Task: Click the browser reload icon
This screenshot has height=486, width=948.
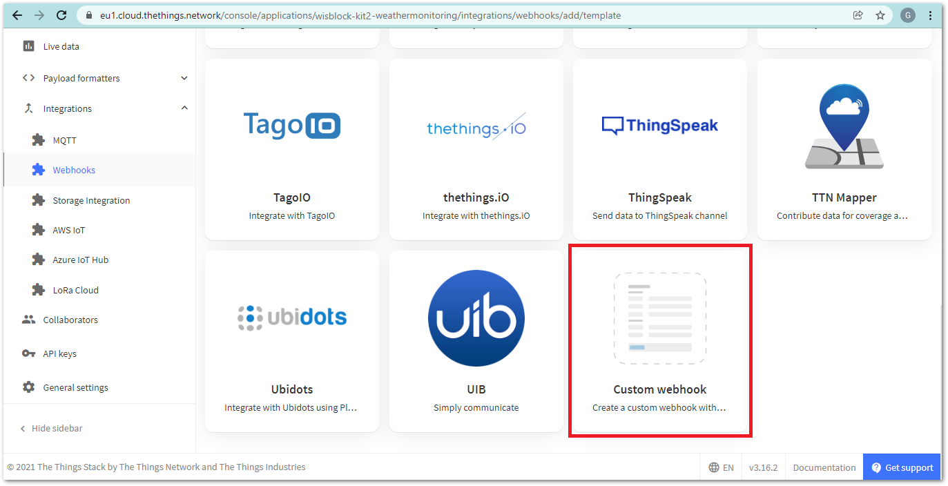Action: pyautogui.click(x=61, y=14)
